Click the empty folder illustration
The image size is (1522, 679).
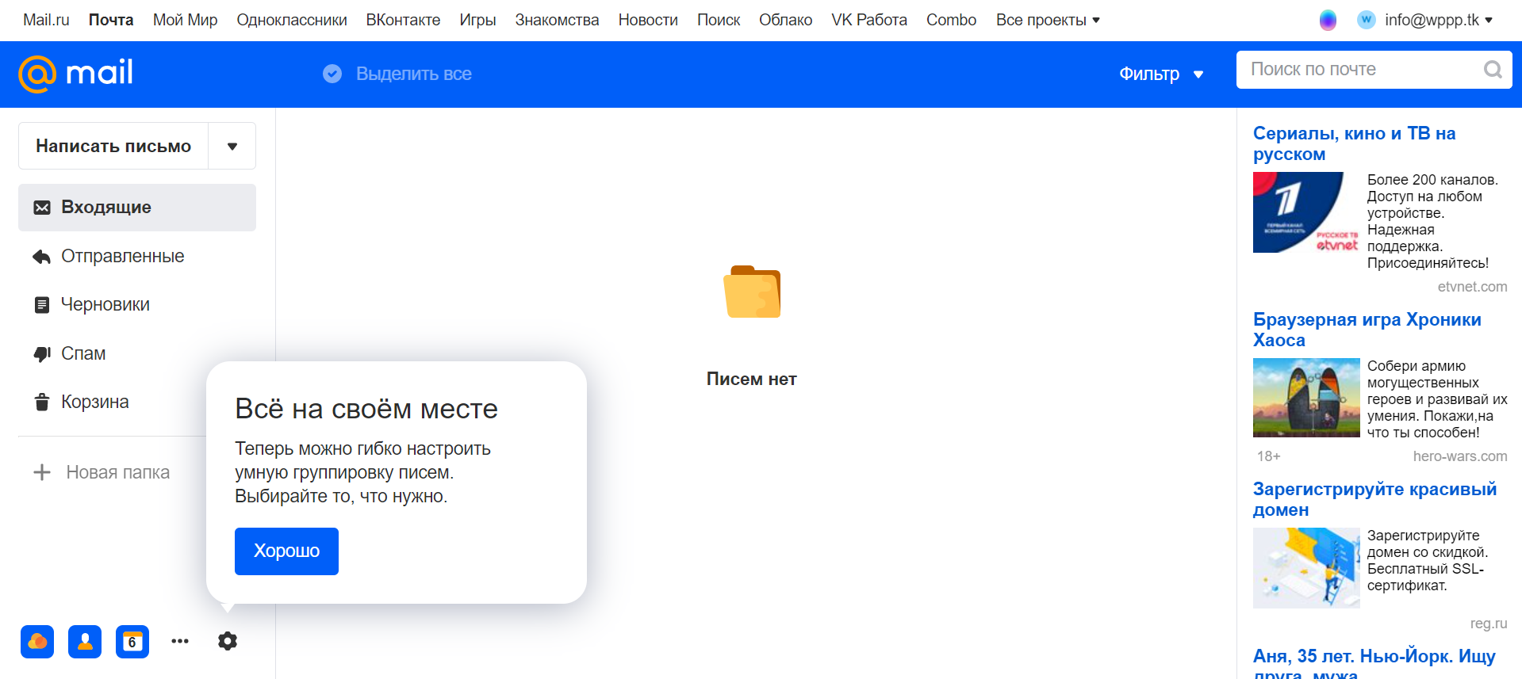click(x=752, y=292)
